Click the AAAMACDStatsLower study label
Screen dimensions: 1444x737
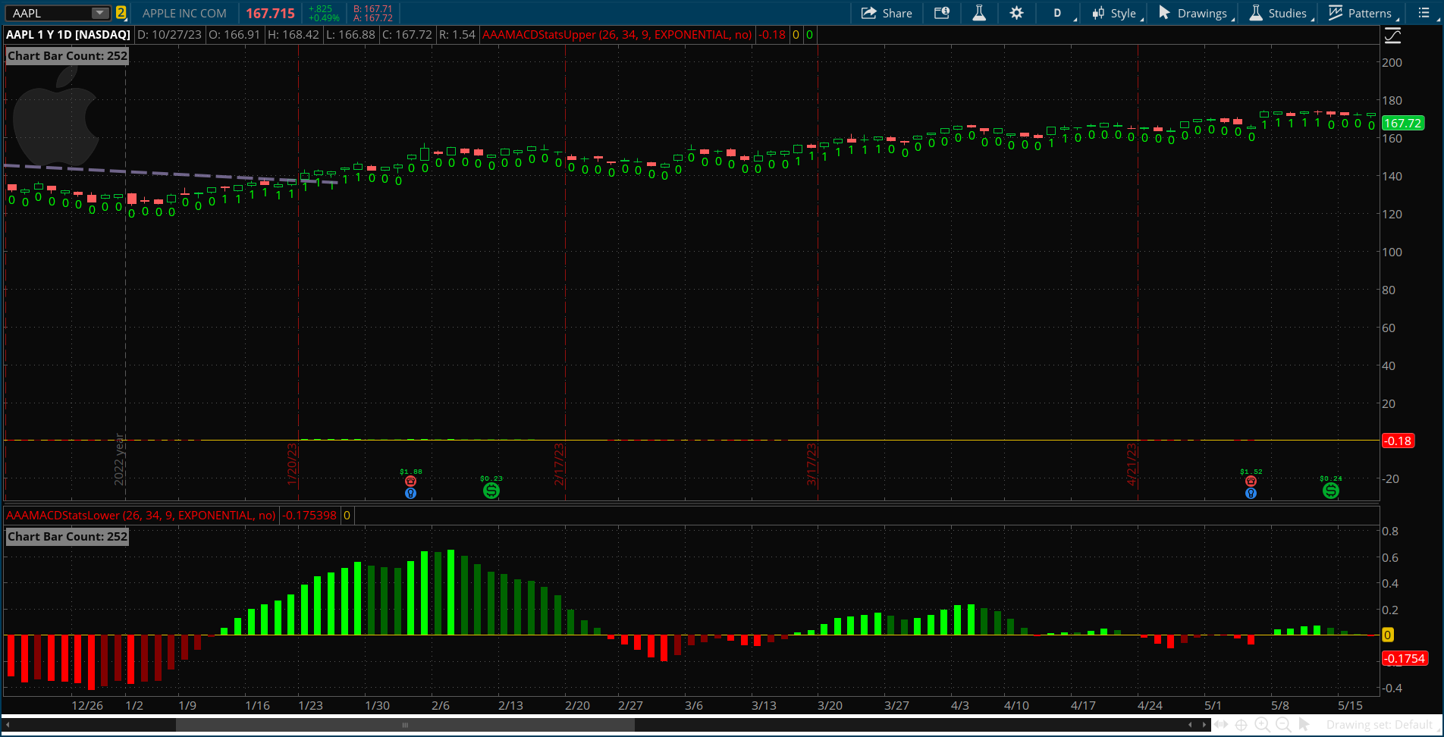pyautogui.click(x=141, y=516)
